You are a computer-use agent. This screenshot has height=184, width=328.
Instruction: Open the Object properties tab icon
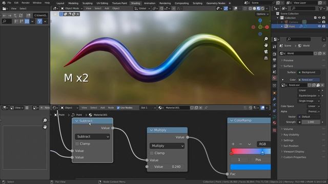pos(275,93)
